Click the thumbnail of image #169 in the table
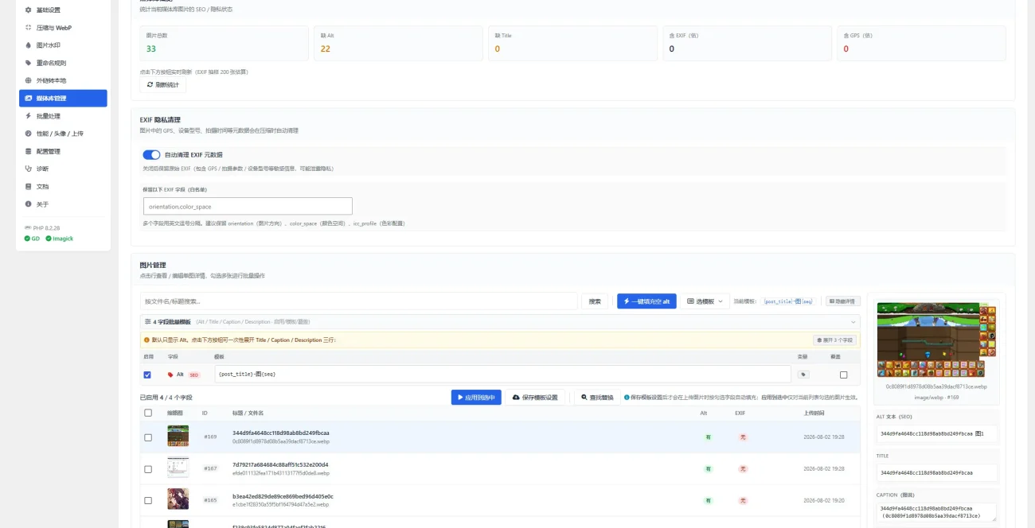This screenshot has height=528, width=1035. click(x=178, y=436)
